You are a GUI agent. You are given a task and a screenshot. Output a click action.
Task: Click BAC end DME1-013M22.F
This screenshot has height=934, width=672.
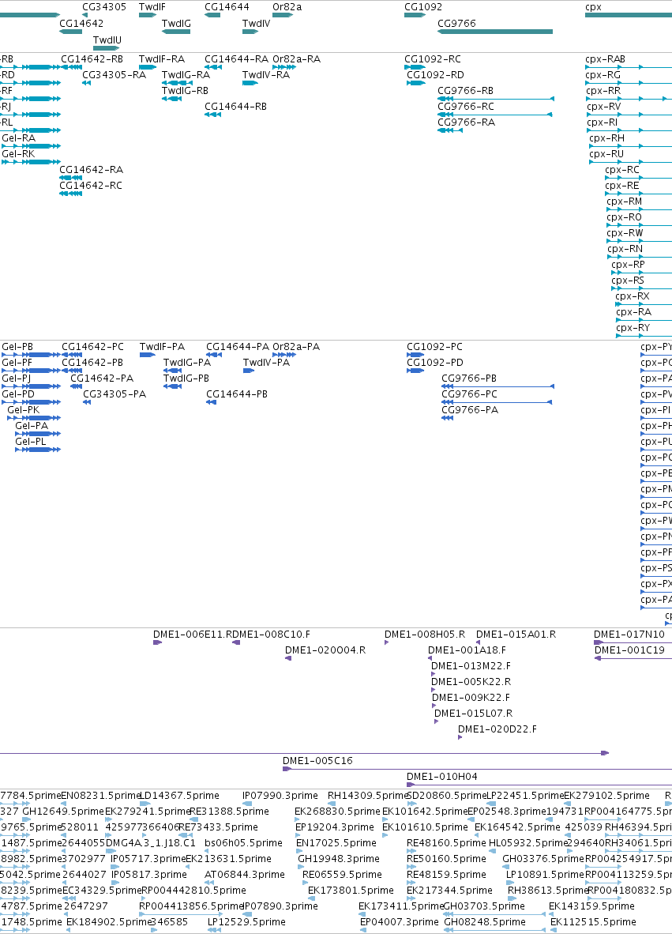(471, 667)
